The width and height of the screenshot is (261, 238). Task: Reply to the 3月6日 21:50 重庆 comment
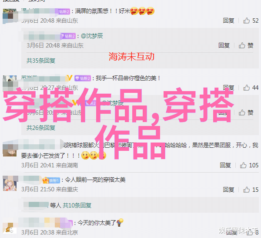coord(228,190)
